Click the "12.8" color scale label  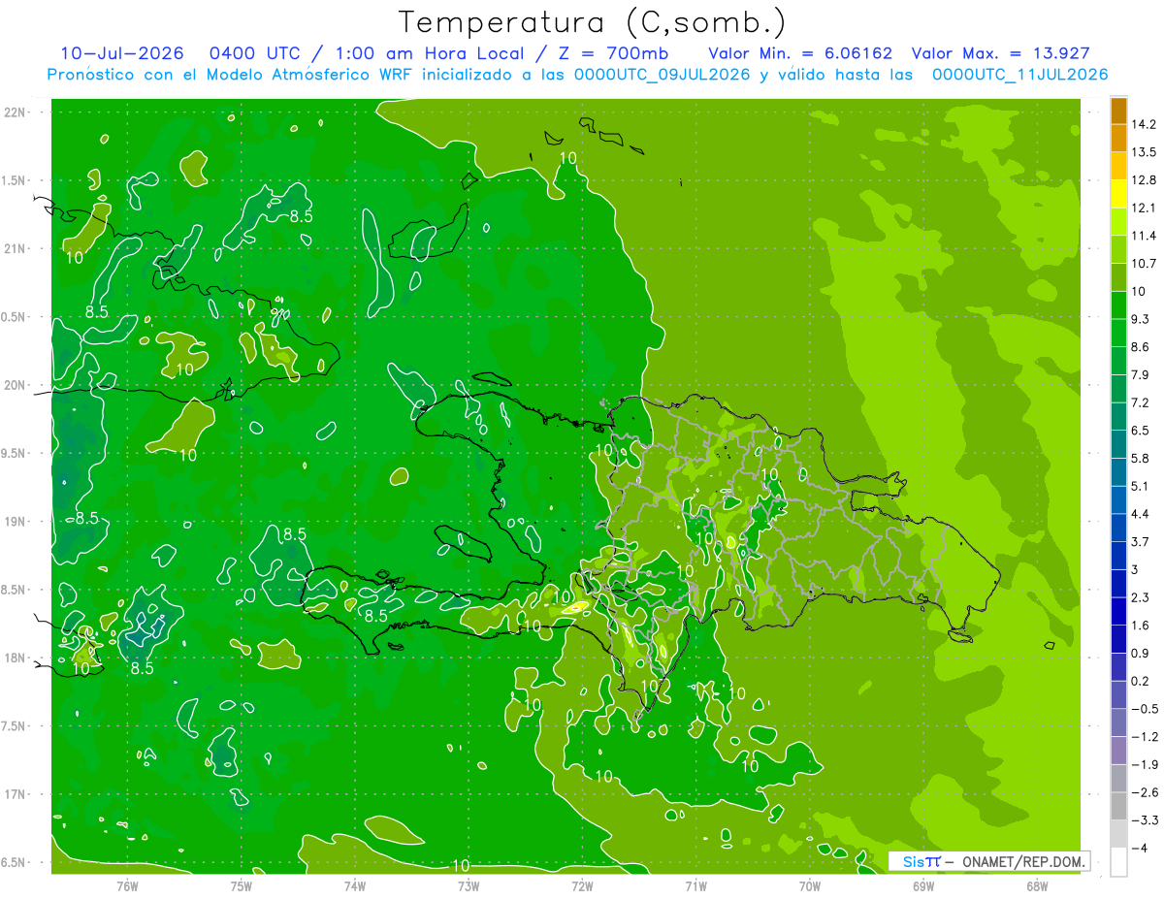coord(1143,180)
